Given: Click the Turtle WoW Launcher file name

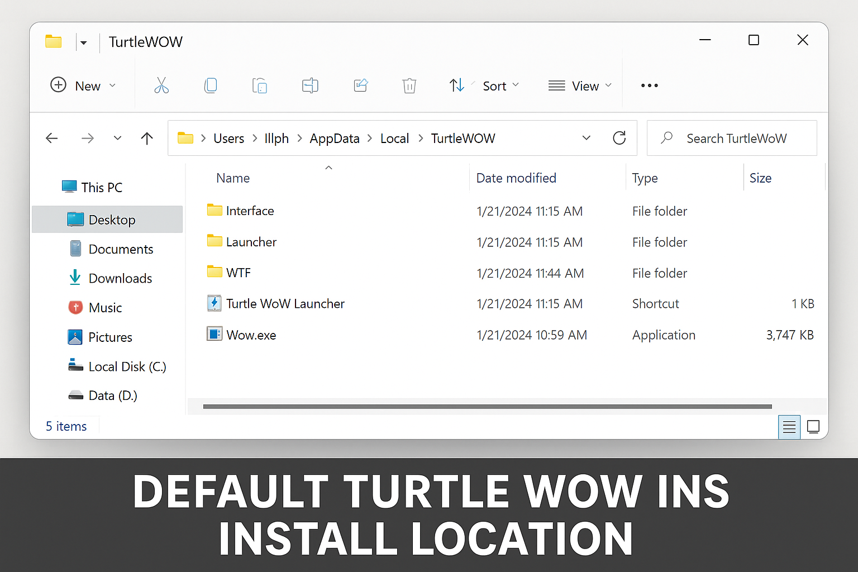Looking at the screenshot, I should pos(285,303).
